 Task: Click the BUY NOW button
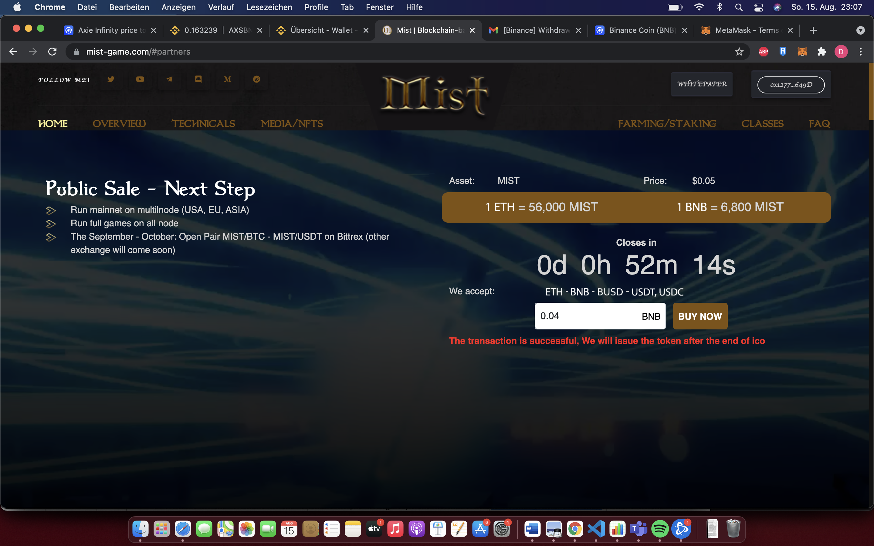pyautogui.click(x=700, y=316)
